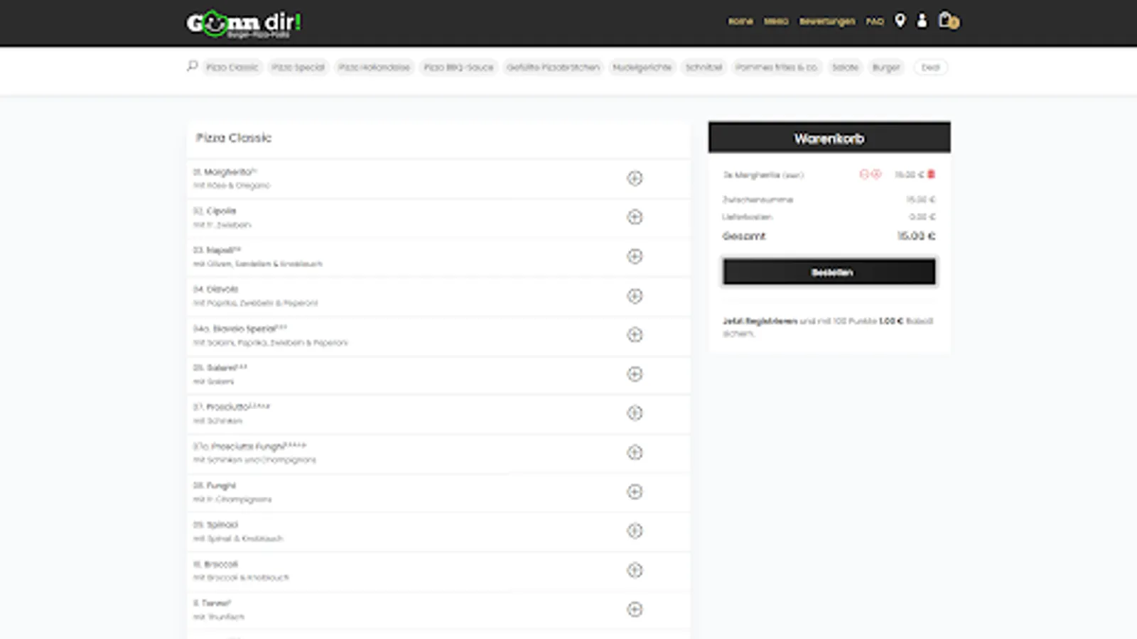
Task: Click the Cipolla item name
Action: [215, 211]
